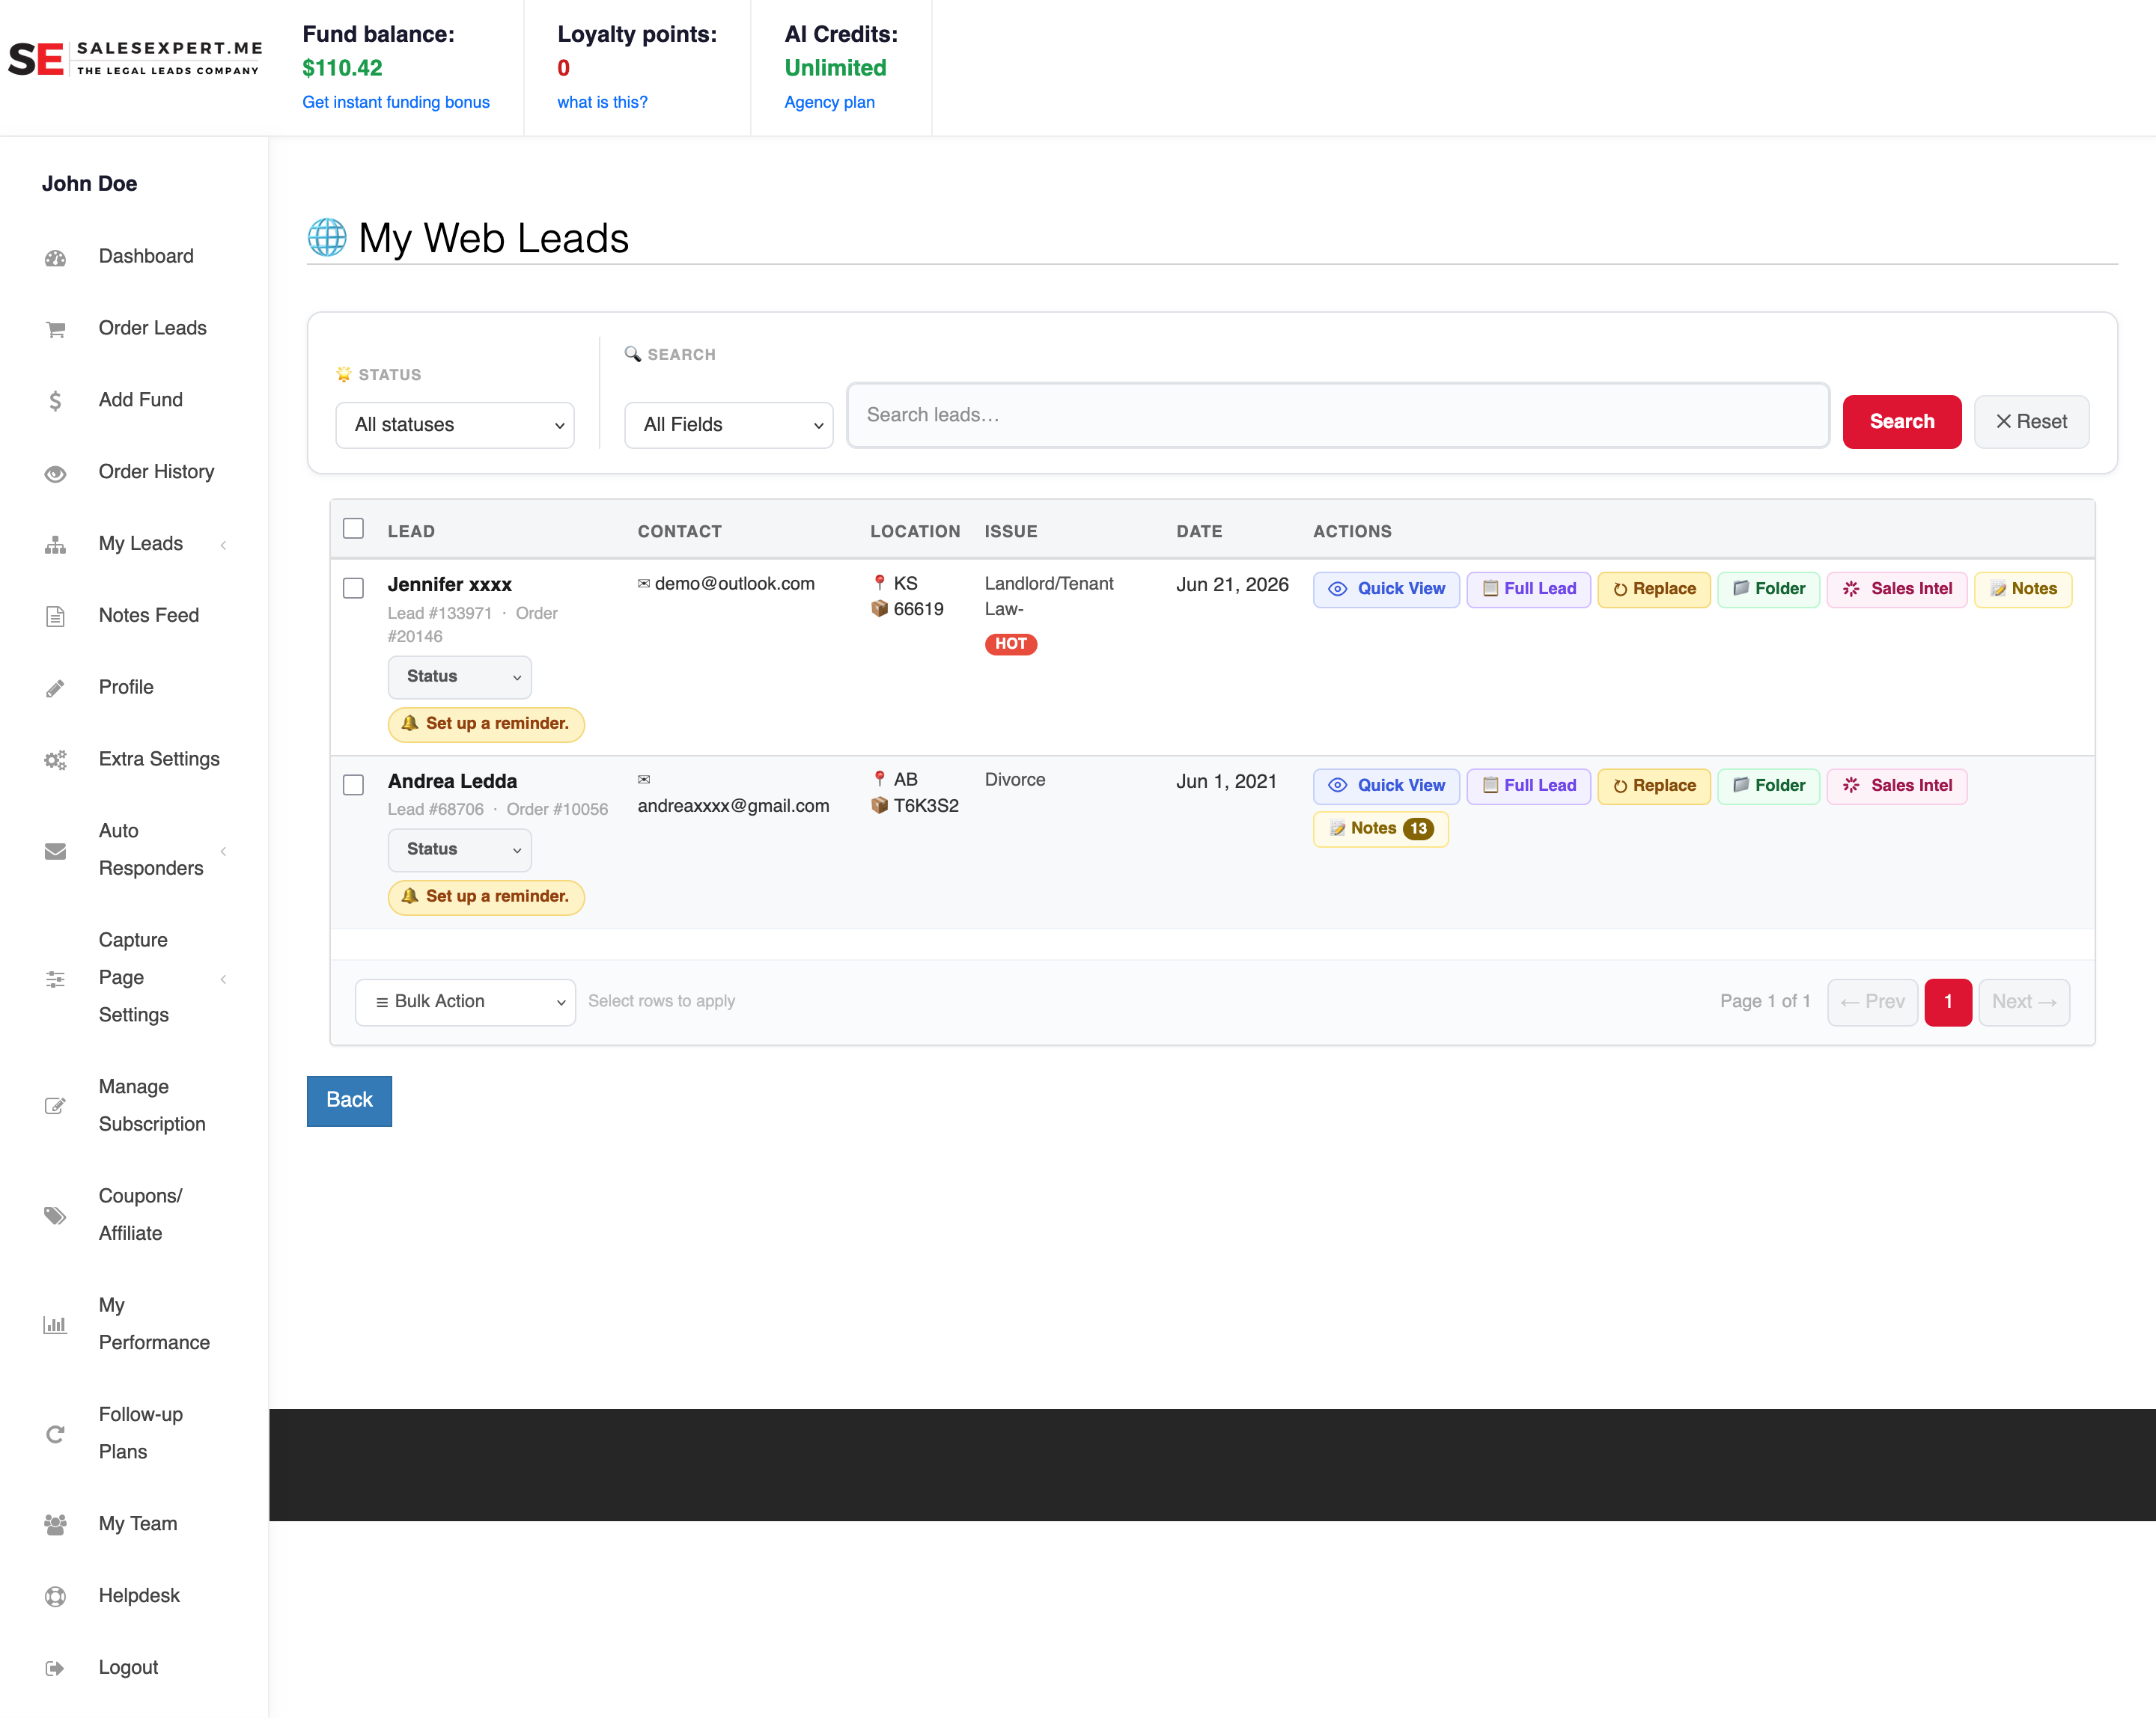
Task: Click the Add Fund dollar icon
Action: click(55, 401)
